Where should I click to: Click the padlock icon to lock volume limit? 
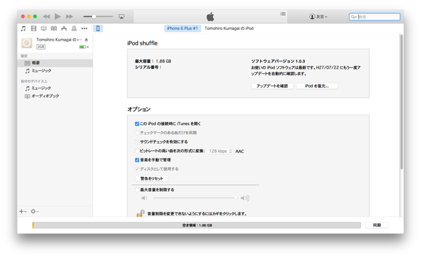[141, 213]
